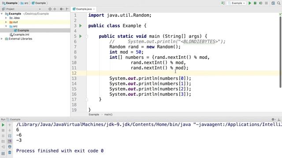
Task: Collapse the src folder
Action: click(x=6, y=26)
